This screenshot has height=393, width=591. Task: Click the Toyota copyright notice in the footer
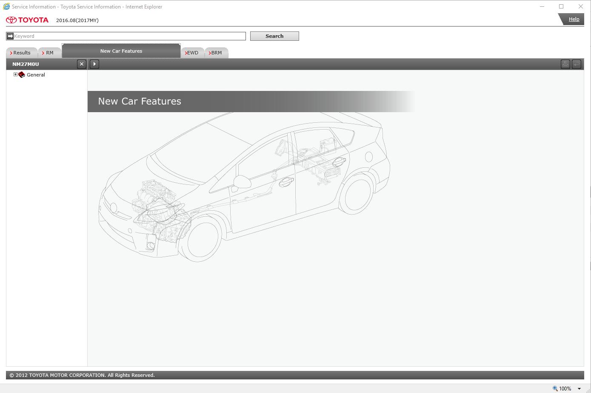(x=82, y=375)
